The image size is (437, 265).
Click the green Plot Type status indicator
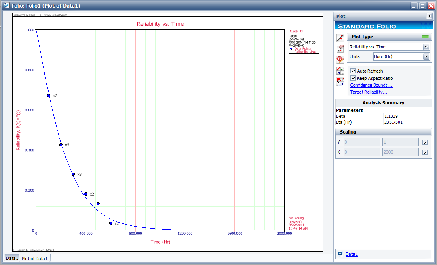(x=425, y=37)
